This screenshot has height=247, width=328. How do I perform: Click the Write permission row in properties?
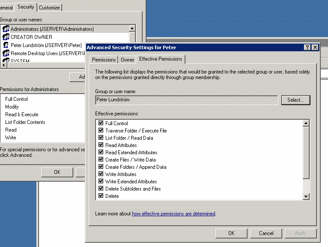pos(10,137)
